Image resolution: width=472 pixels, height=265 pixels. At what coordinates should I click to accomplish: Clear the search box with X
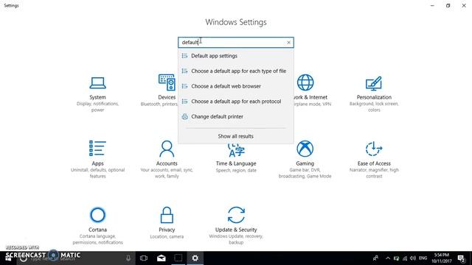pyautogui.click(x=288, y=43)
